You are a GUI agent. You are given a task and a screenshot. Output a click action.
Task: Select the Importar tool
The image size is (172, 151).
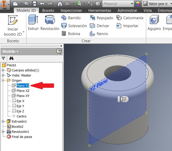point(127,26)
